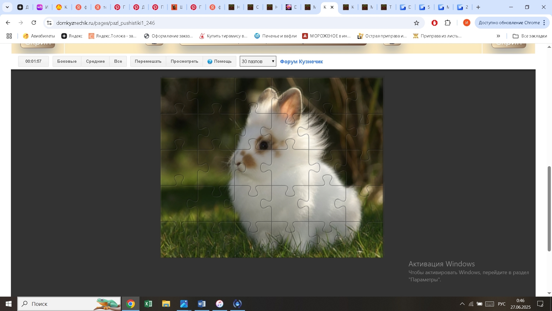Check battery tray icon
Viewport: 552px width, 311px height.
click(x=480, y=304)
